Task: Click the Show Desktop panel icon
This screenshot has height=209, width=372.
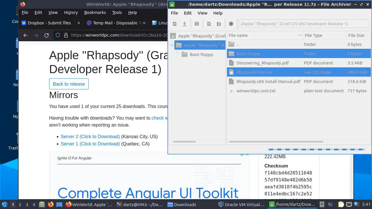Action: point(59,204)
